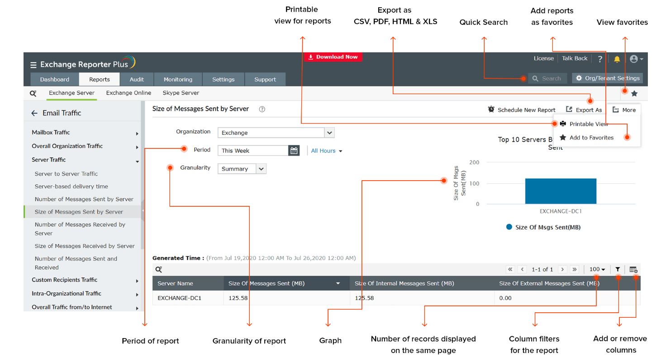View favorites using the star icon under Org/Tenant Settings
This screenshot has width=666, height=363.
634,94
